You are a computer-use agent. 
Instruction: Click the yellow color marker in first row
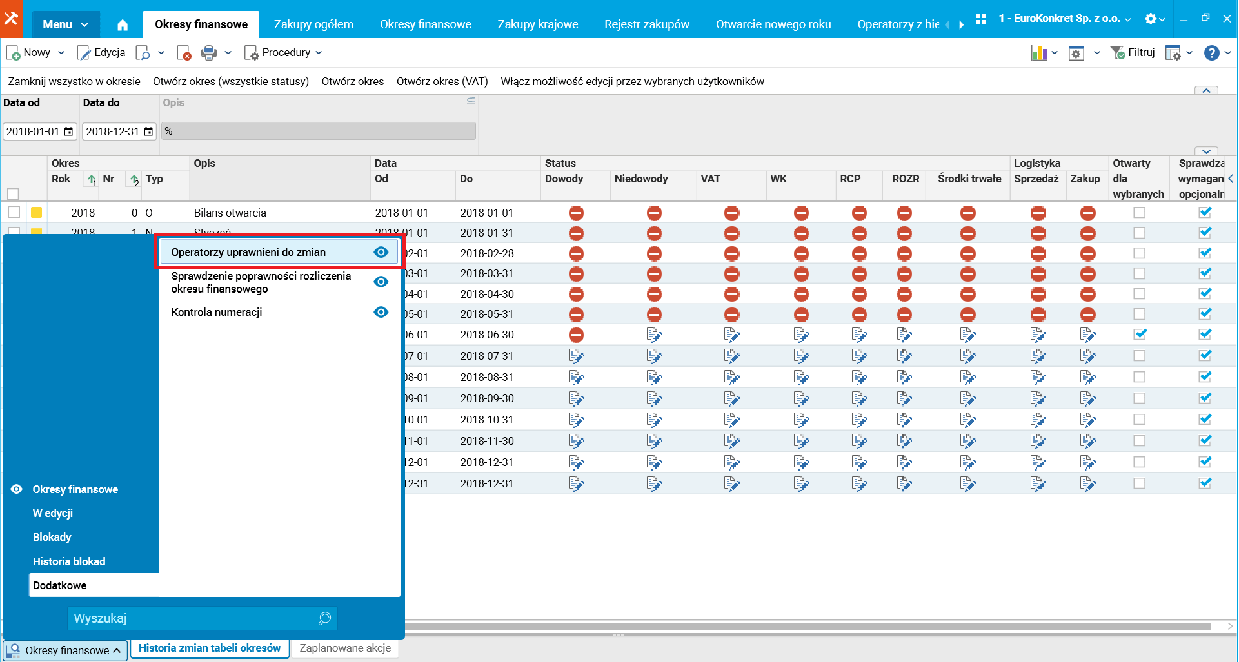click(x=37, y=212)
